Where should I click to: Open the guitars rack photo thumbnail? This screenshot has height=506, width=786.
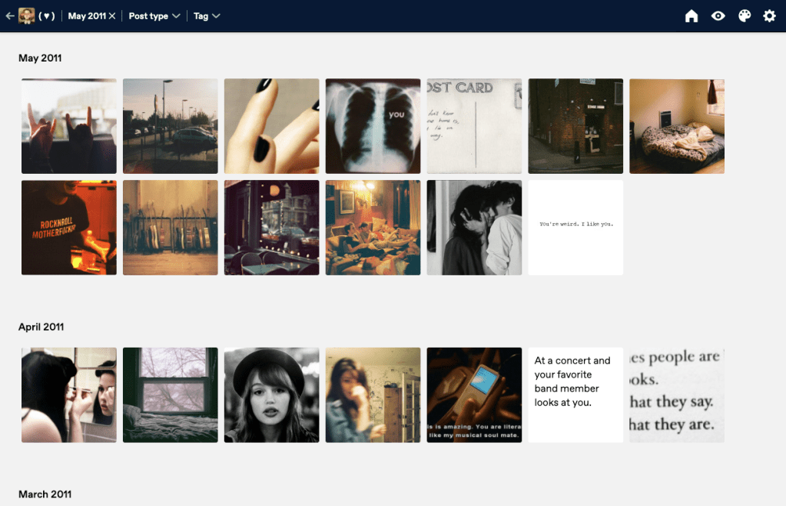tap(170, 228)
